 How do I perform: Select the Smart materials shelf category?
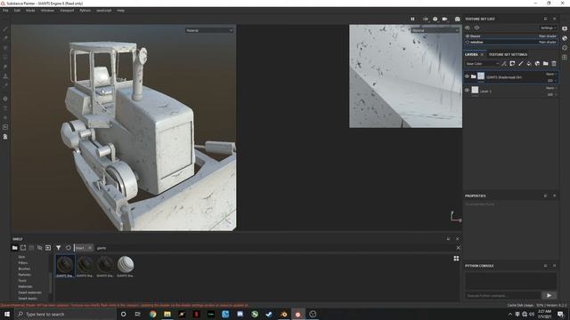click(x=29, y=292)
